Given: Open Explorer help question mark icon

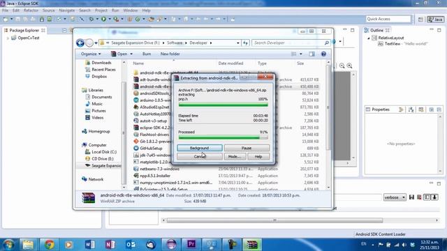Looking at the screenshot, I should click(x=323, y=54).
